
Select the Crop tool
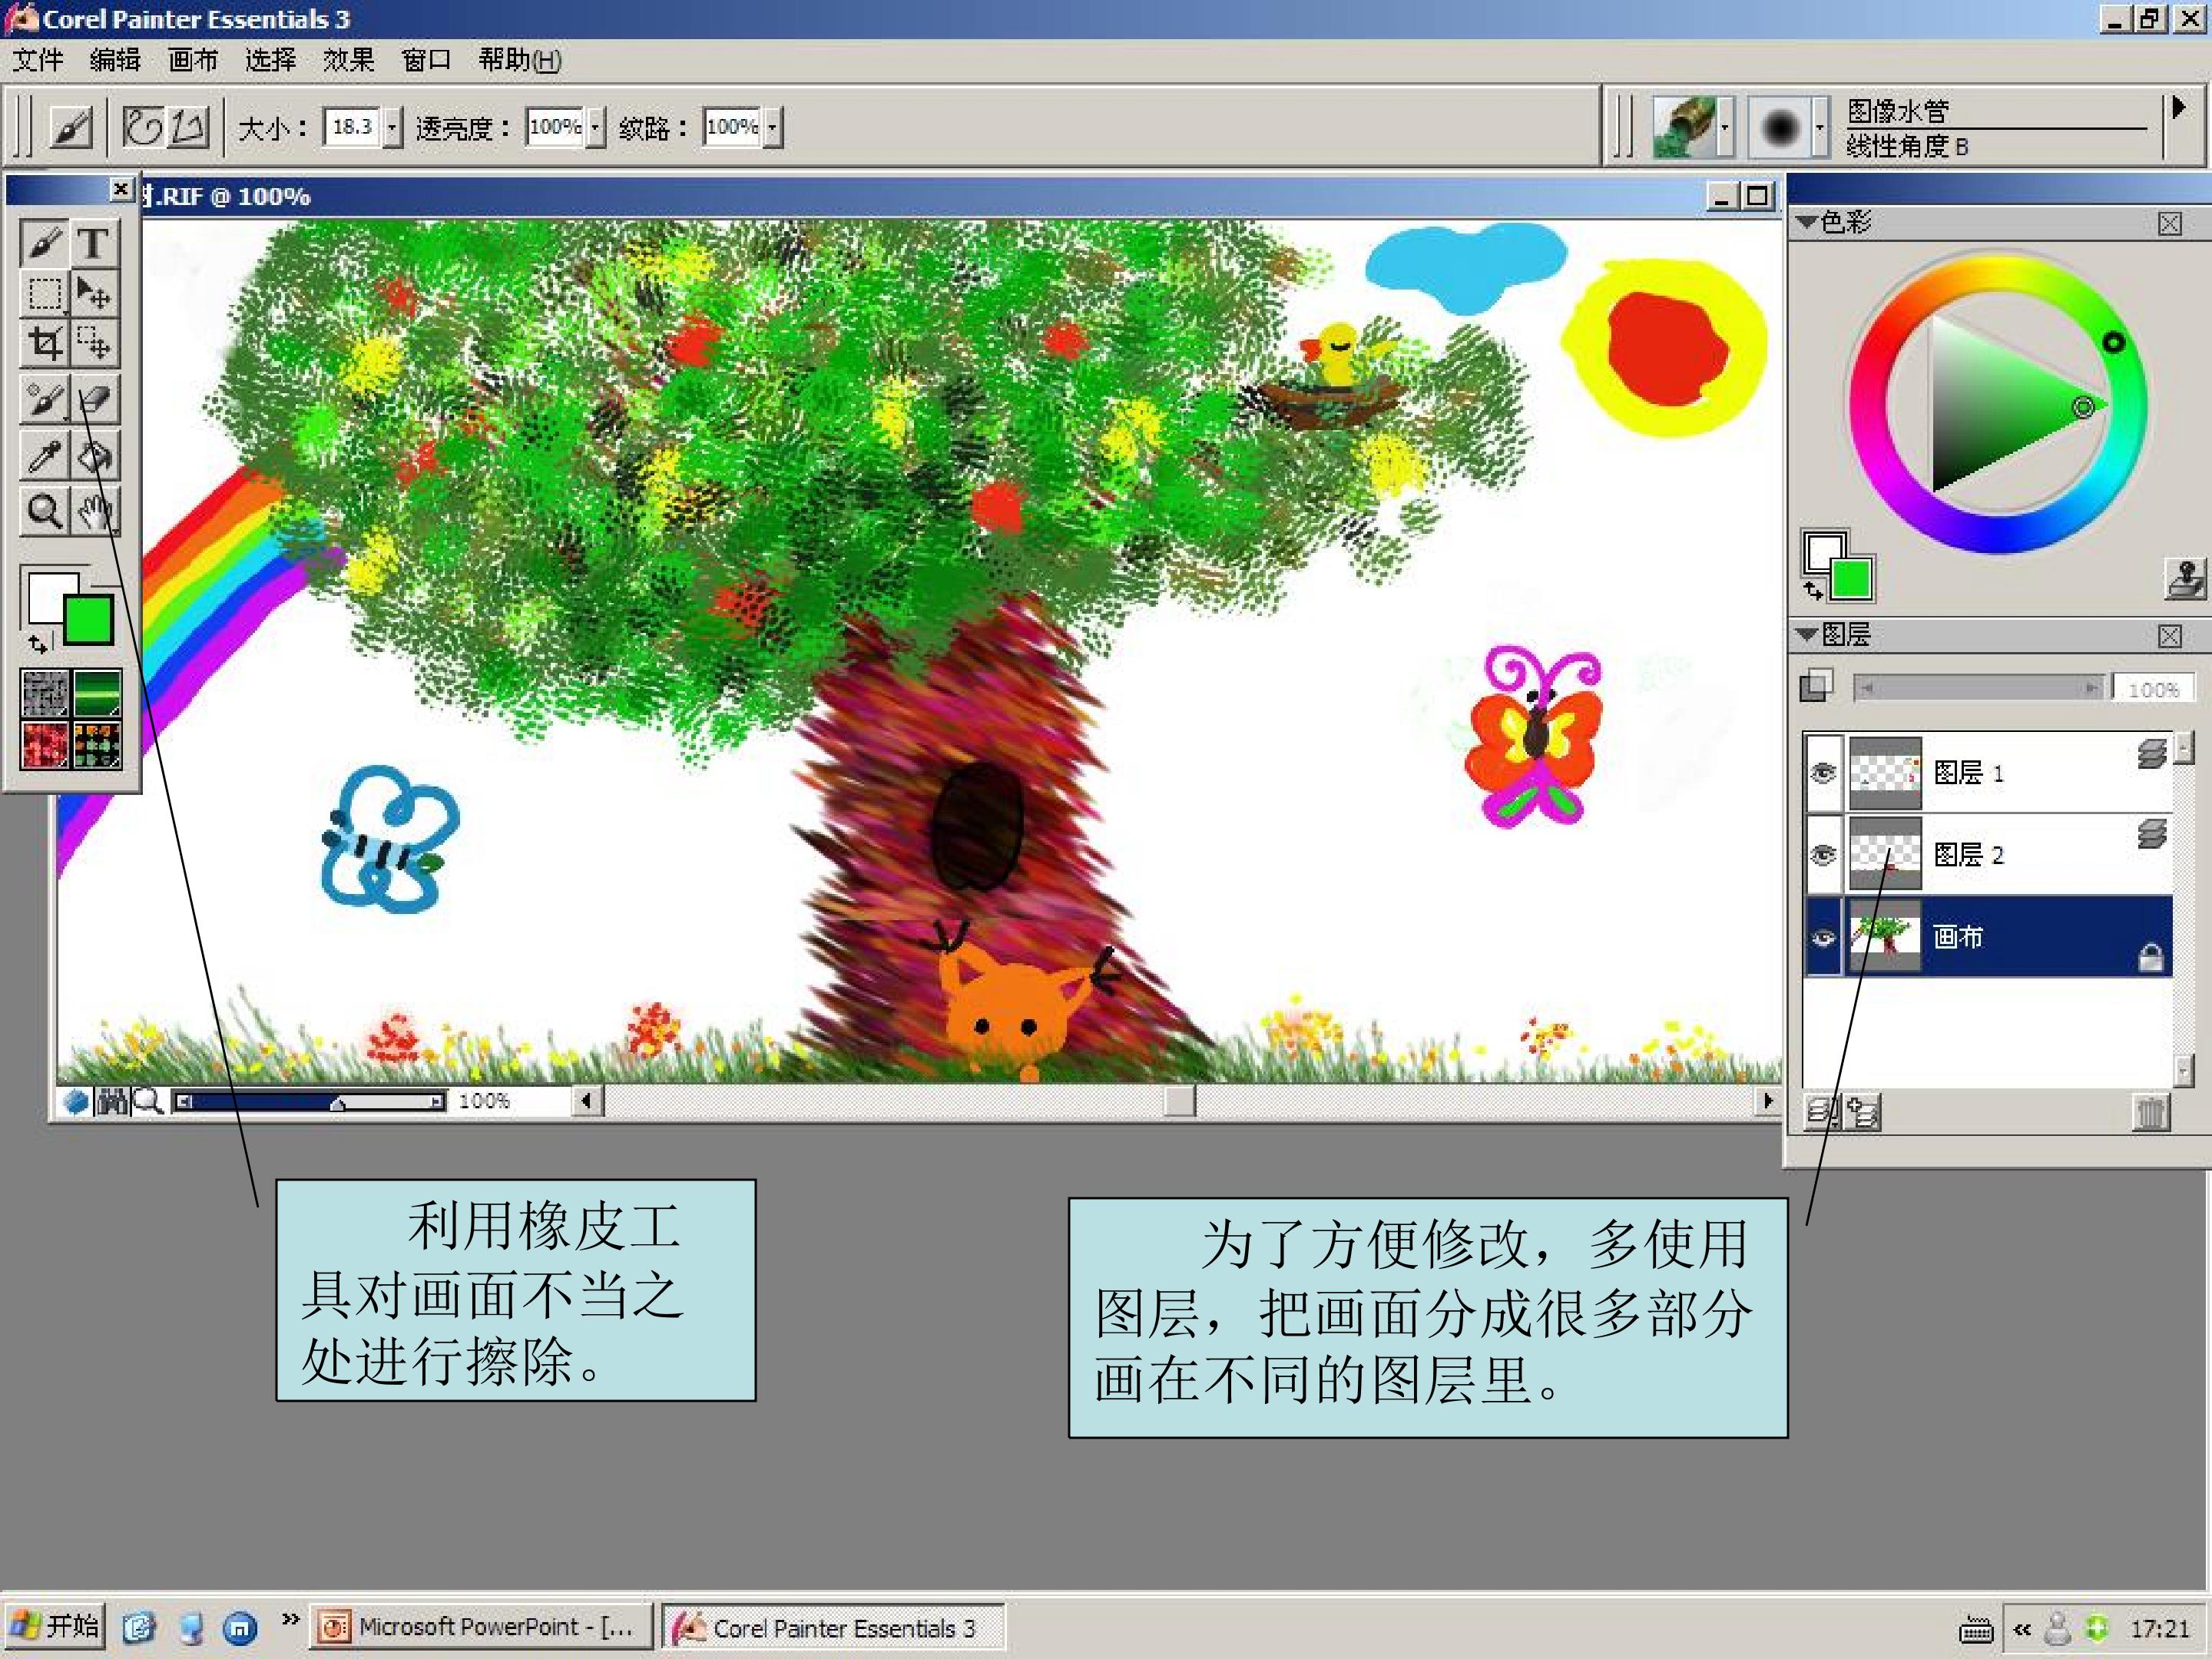[44, 343]
